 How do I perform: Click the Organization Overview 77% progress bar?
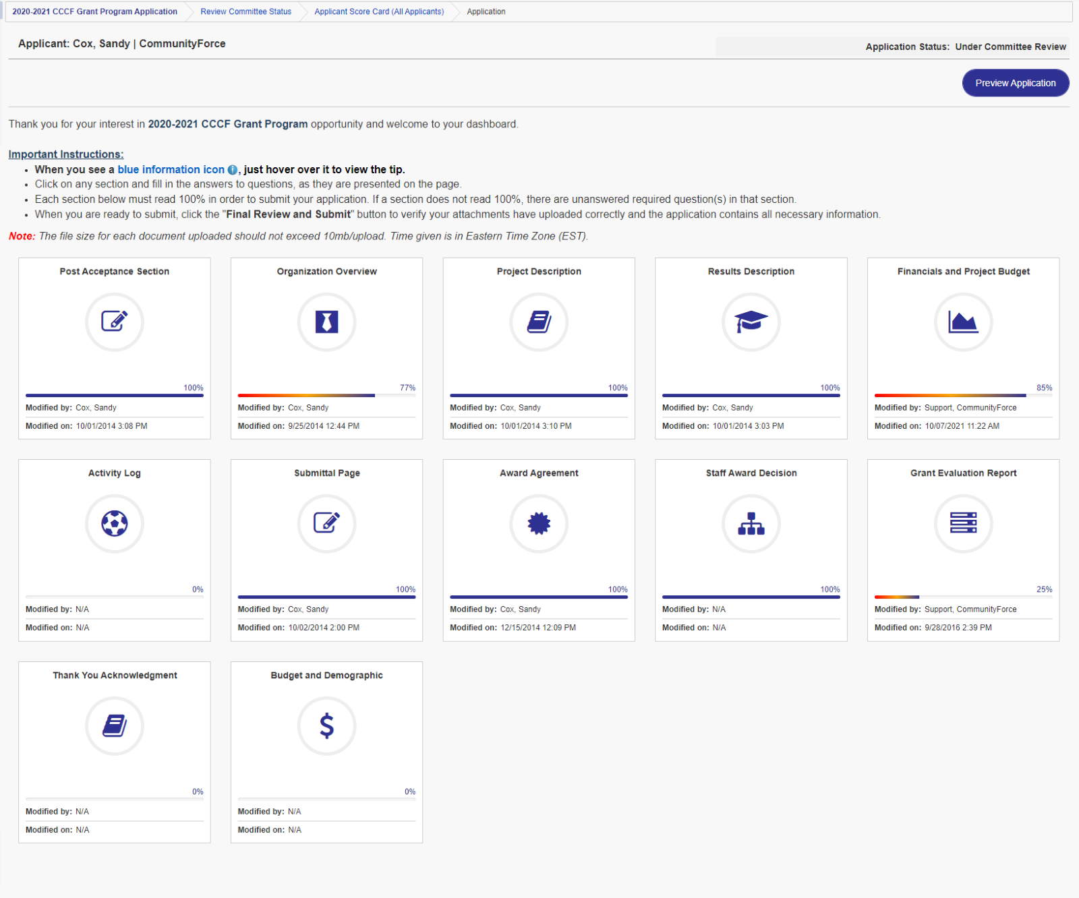(326, 396)
